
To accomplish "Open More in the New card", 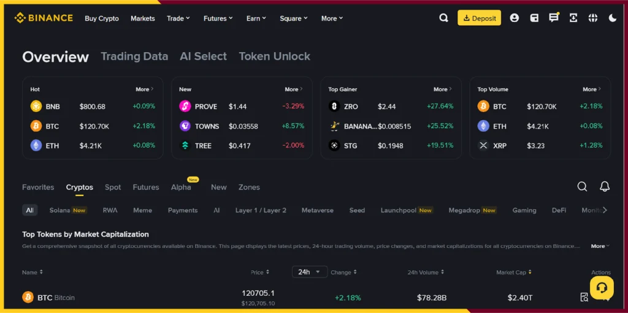I will 294,89.
